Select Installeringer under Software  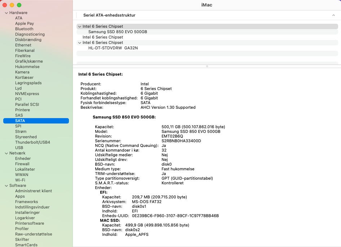point(27,213)
